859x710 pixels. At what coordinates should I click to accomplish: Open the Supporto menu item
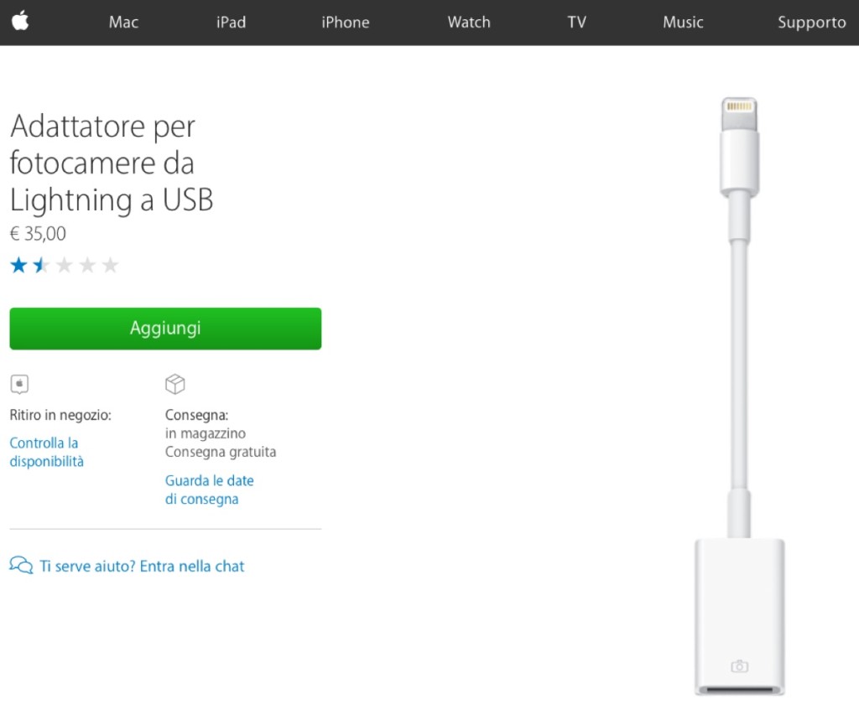click(x=811, y=23)
